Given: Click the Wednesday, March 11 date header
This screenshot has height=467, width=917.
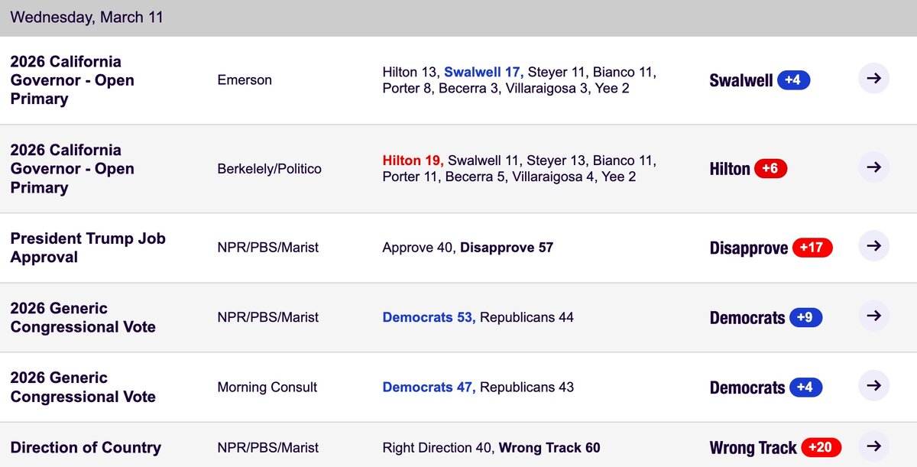Looking at the screenshot, I should click(x=86, y=17).
